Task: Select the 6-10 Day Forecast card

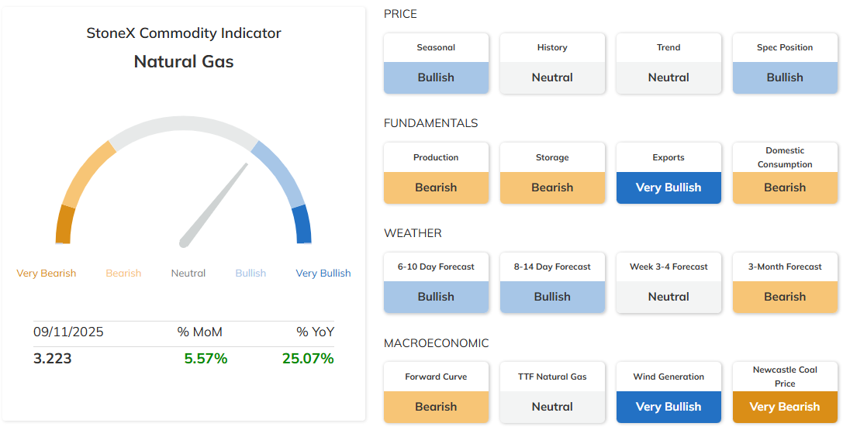Action: coord(436,282)
